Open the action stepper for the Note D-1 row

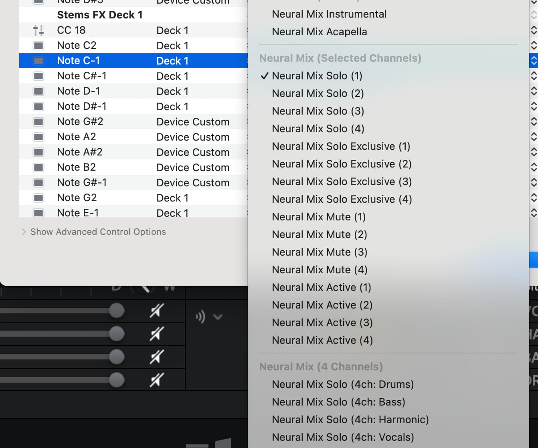534,91
